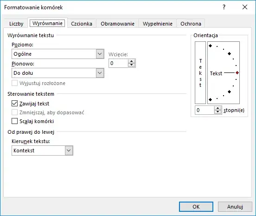Screen dimensions: 256x216
Task: Switch to the Liczby tab
Action: coord(16,24)
